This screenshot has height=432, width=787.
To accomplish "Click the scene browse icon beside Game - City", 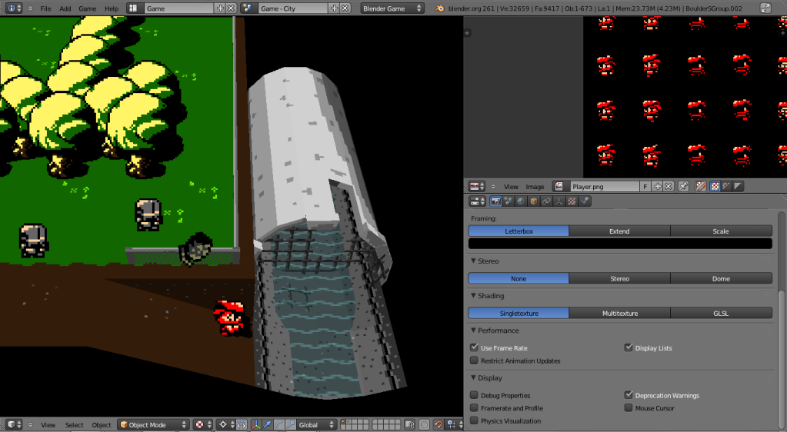I will point(248,8).
